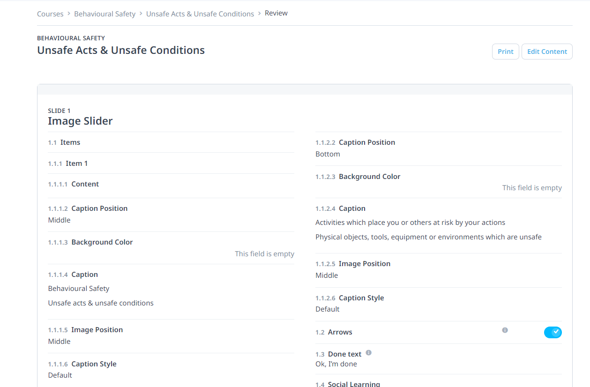Open the Courses breadcrumb link
This screenshot has height=387, width=590.
pyautogui.click(x=50, y=14)
